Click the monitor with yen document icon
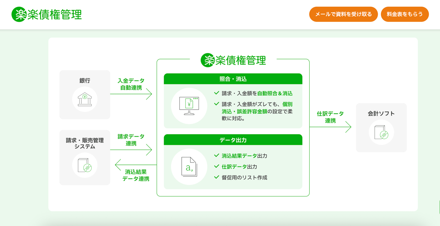 (x=189, y=106)
